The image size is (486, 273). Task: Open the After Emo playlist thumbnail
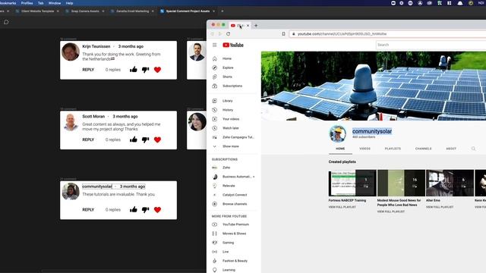click(x=450, y=183)
